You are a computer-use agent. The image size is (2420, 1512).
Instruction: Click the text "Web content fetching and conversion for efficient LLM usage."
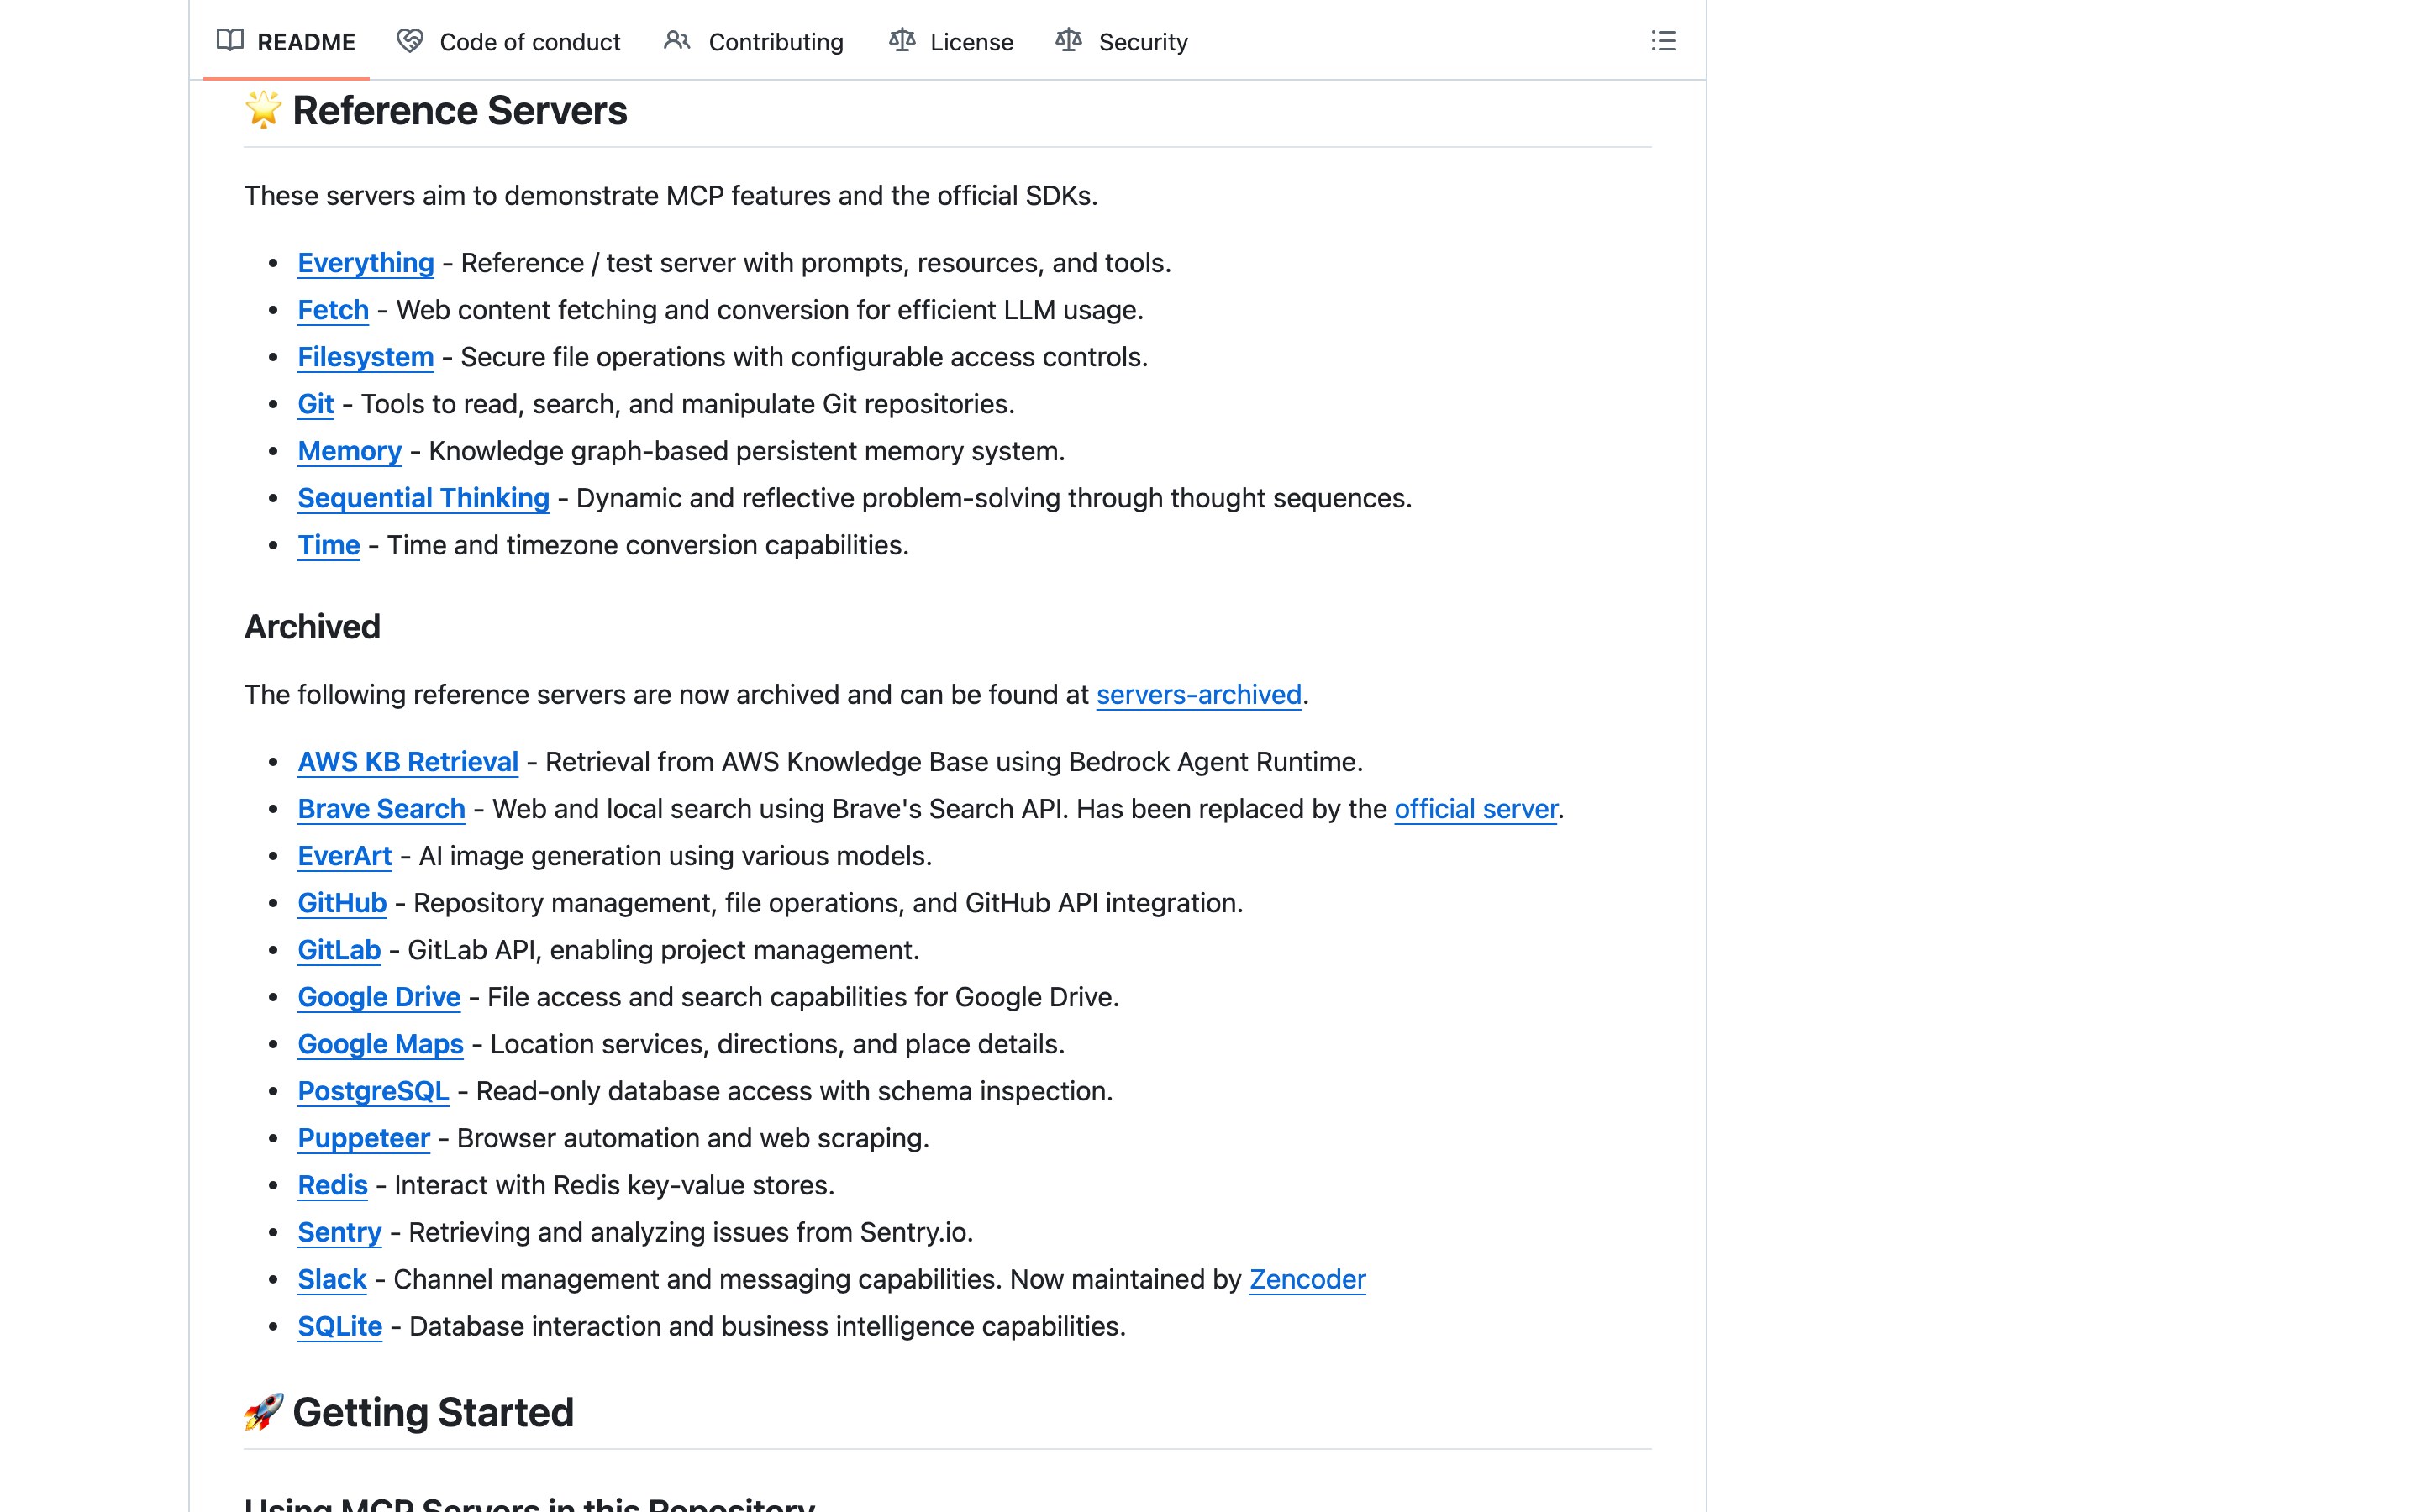(x=770, y=310)
